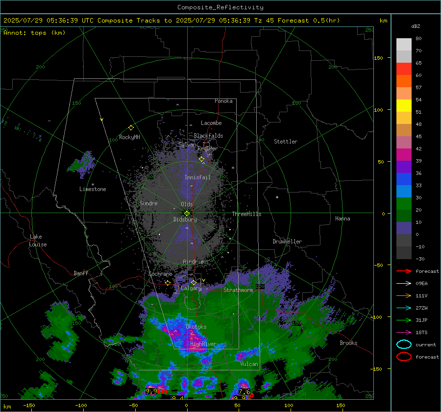Select the Blackfalds label
This screenshot has width=441, height=412.
pos(208,136)
